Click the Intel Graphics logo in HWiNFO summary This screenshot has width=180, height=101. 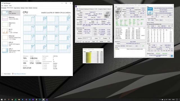[x=150, y=11]
